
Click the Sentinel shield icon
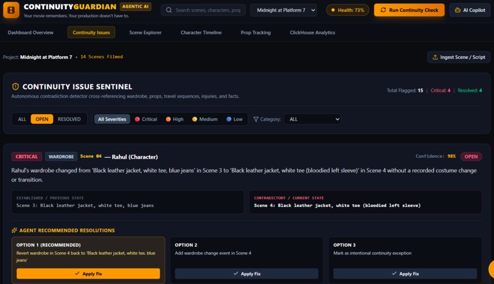(x=15, y=86)
